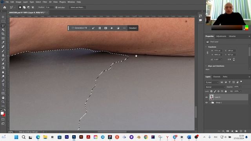This screenshot has height=141, width=251.
Task: Open the layer filter Kind dropdown
Action: tap(212, 82)
